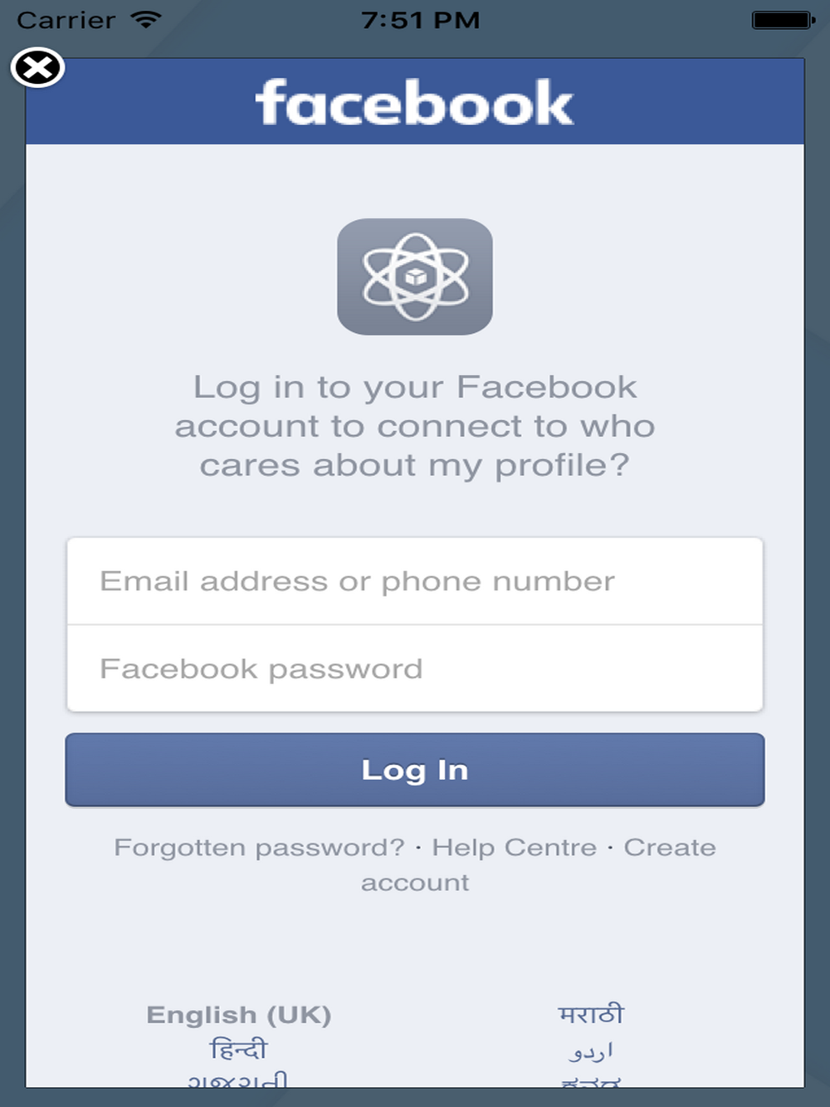The width and height of the screenshot is (830, 1107).
Task: Open the Forgotten password link
Action: pos(259,848)
